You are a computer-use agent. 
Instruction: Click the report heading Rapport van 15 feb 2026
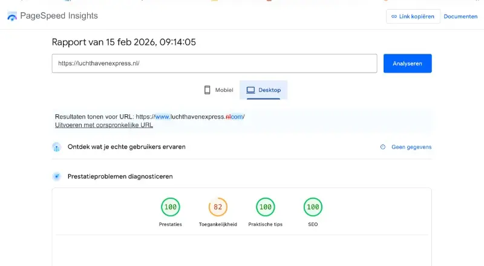[124, 42]
